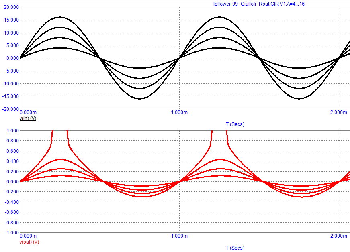Select the red v(out) (V) trace label

tap(29, 242)
